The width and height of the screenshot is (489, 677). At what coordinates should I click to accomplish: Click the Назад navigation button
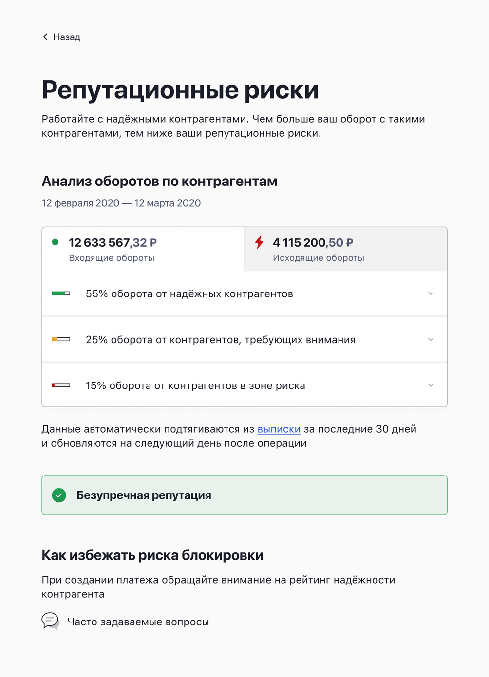click(61, 37)
